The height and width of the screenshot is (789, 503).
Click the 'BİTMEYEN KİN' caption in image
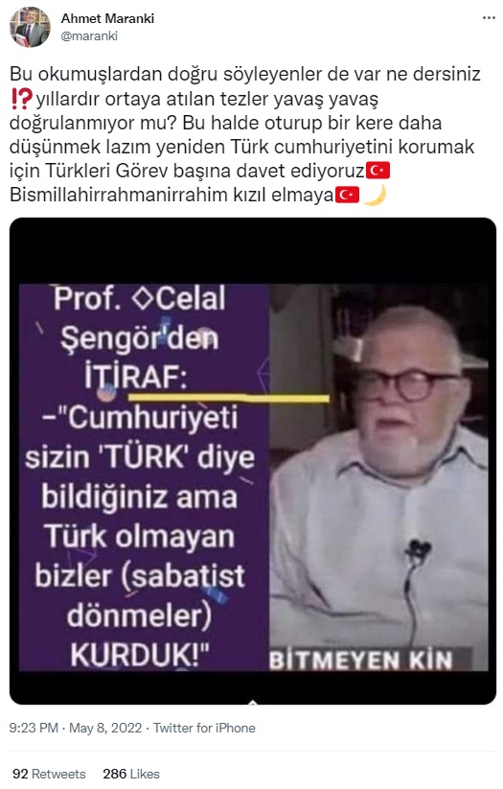tap(360, 661)
